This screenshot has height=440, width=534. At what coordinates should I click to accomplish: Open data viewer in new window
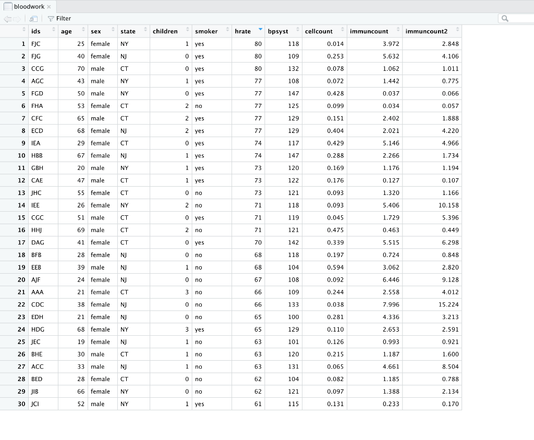pos(32,18)
